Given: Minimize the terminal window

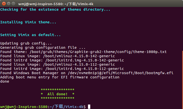Looking at the screenshot, I should (9, 4).
